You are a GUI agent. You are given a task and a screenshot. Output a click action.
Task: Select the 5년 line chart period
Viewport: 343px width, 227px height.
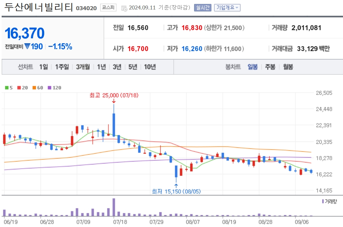pos(133,67)
